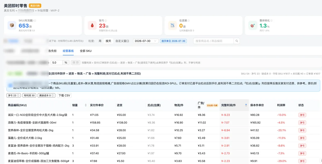Click the package box icon on SKU card
Image resolution: width=322 pixels, height=164 pixels.
12,25
